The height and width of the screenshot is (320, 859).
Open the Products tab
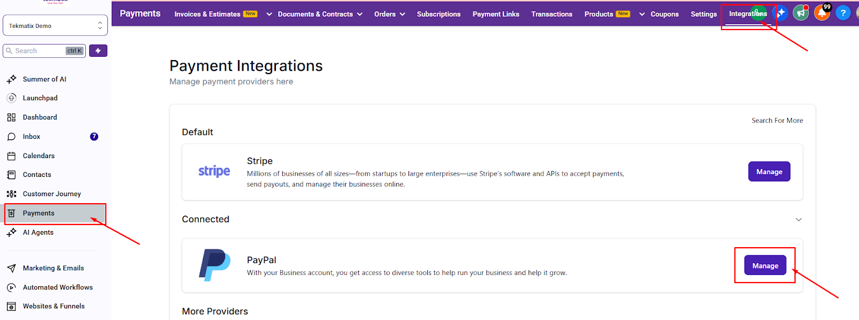(599, 14)
